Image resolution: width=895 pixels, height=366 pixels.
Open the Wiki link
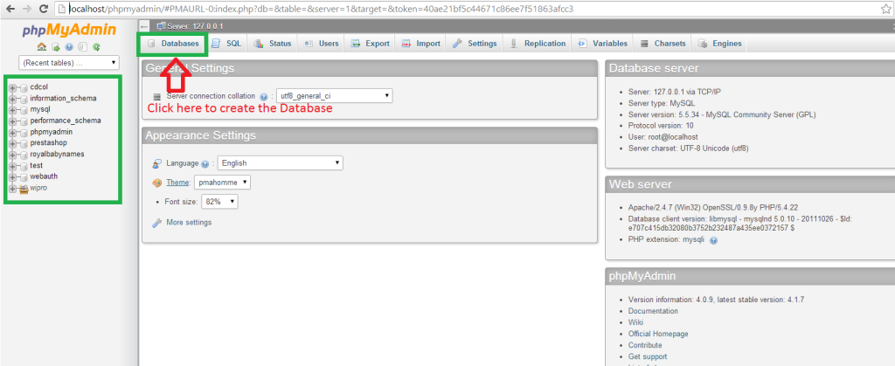(x=635, y=322)
